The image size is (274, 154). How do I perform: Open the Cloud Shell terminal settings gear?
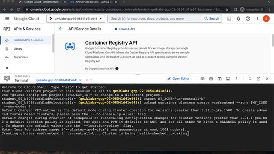tap(211, 79)
